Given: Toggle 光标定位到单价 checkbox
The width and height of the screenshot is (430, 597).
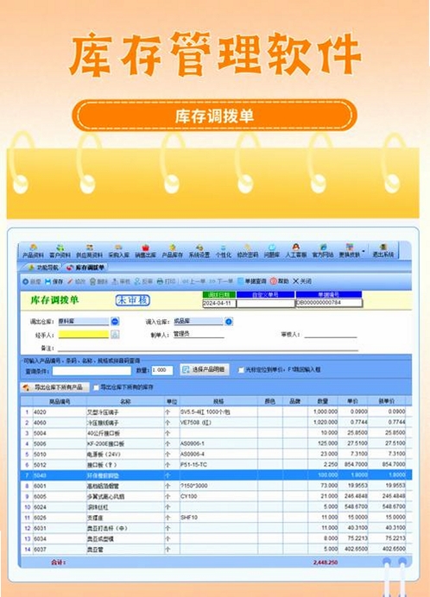Looking at the screenshot, I should (241, 370).
